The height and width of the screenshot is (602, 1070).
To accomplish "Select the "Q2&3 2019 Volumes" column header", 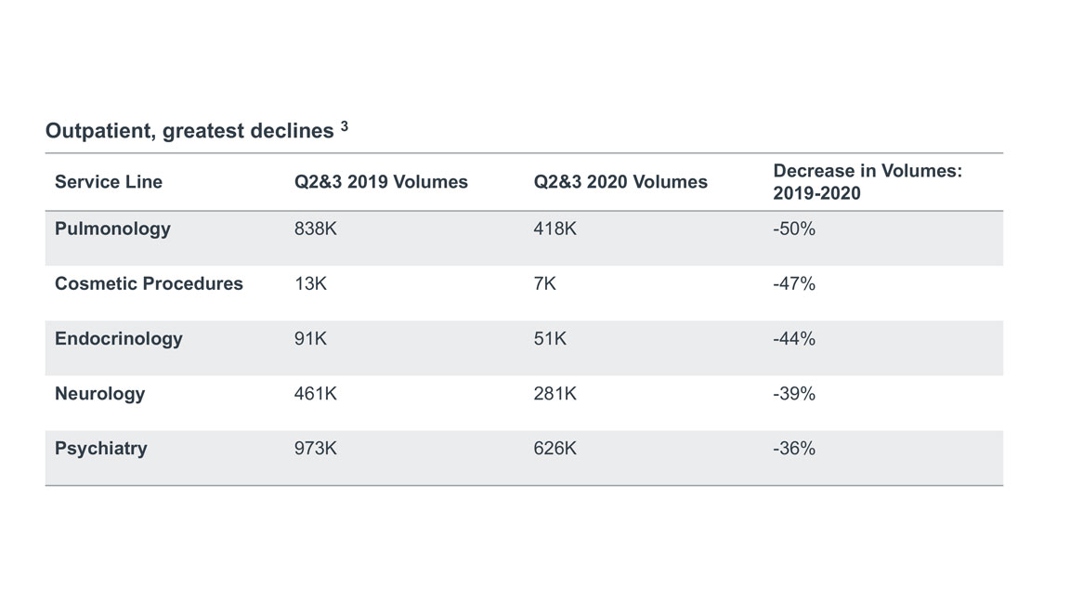I will [381, 182].
